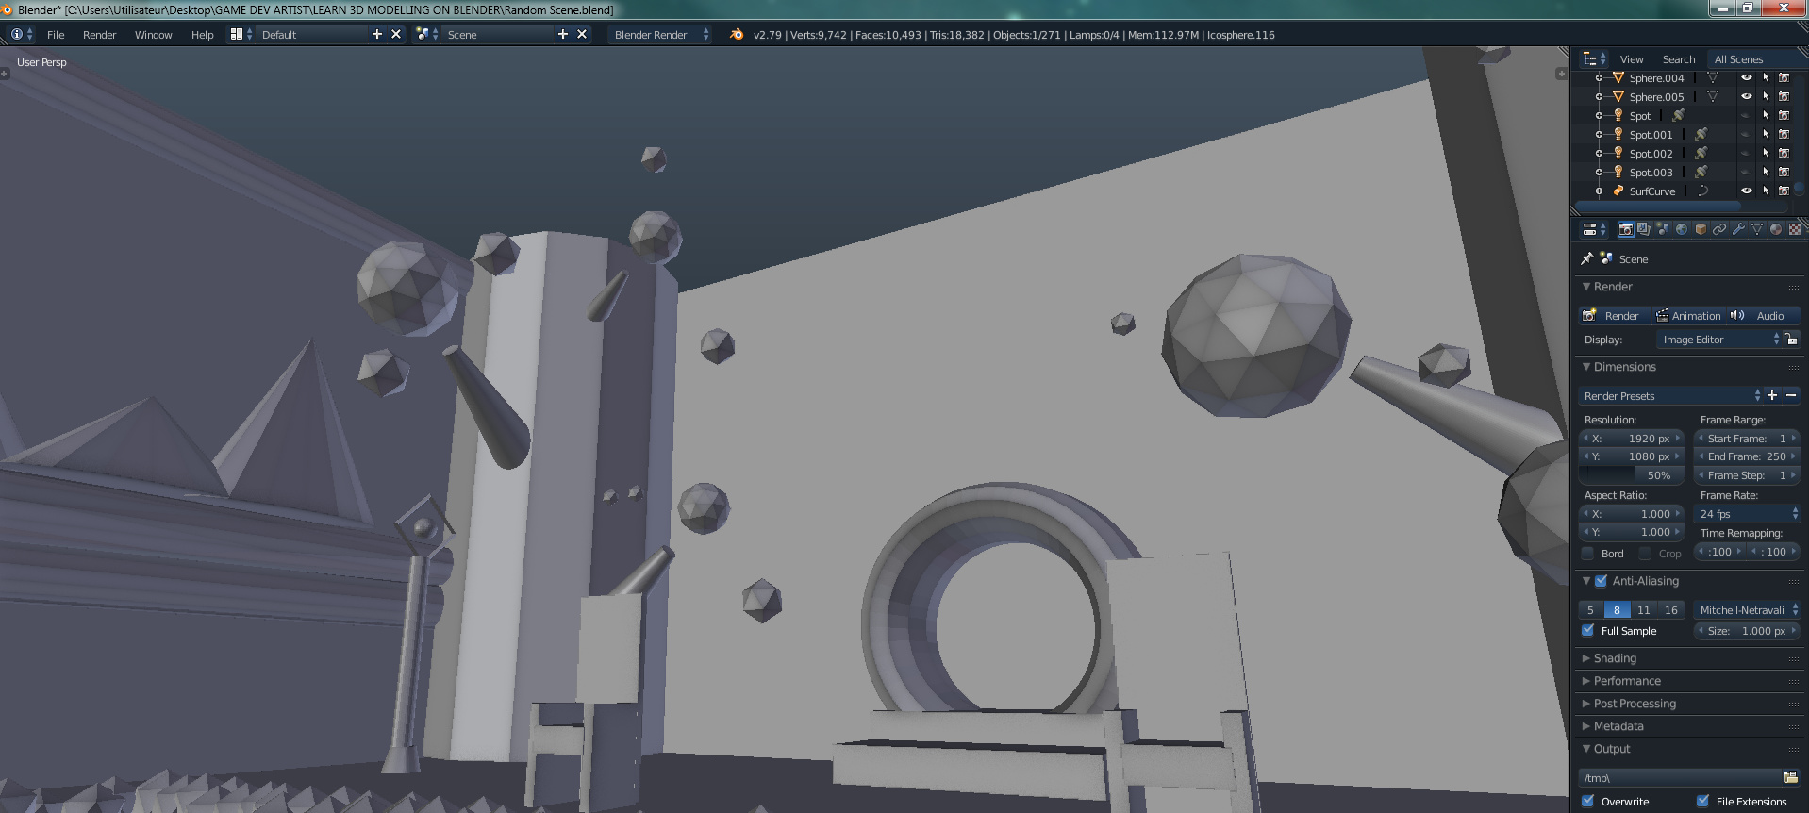Toggle renderability camera for Spot.003
Screen dimensions: 1809x813
coord(1784,172)
